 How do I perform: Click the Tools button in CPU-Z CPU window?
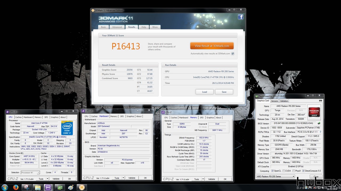click(41, 179)
